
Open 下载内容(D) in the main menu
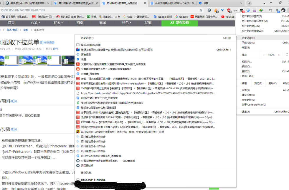(x=263, y=43)
